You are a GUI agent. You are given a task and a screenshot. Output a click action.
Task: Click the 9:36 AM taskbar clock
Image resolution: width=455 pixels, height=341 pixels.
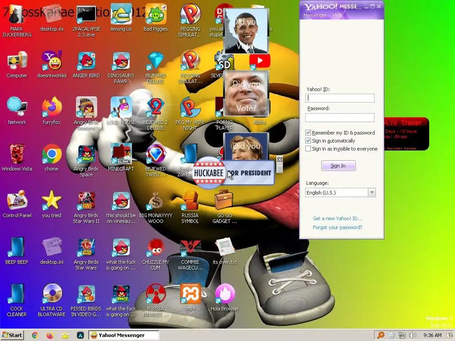tap(432, 336)
